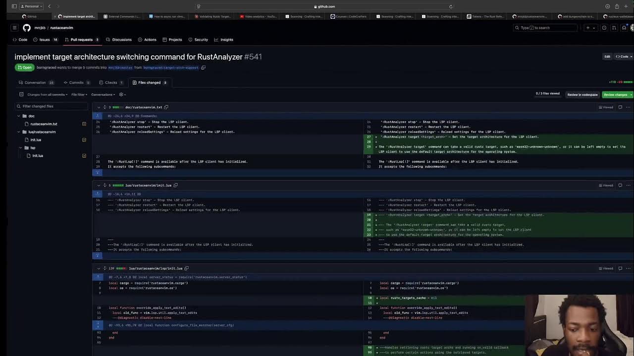
Task: Open the Issues repository tab
Action: (x=45, y=40)
